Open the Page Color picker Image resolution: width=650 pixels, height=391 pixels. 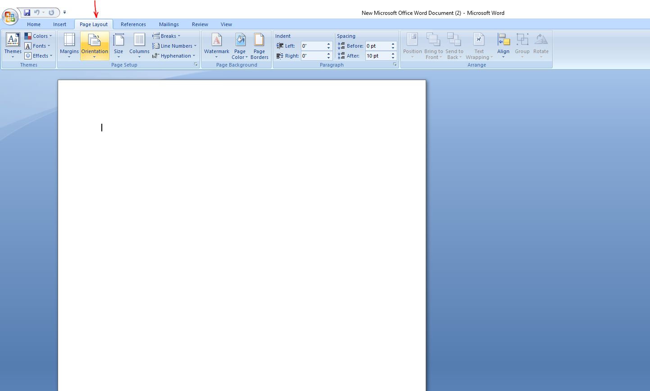pos(240,45)
